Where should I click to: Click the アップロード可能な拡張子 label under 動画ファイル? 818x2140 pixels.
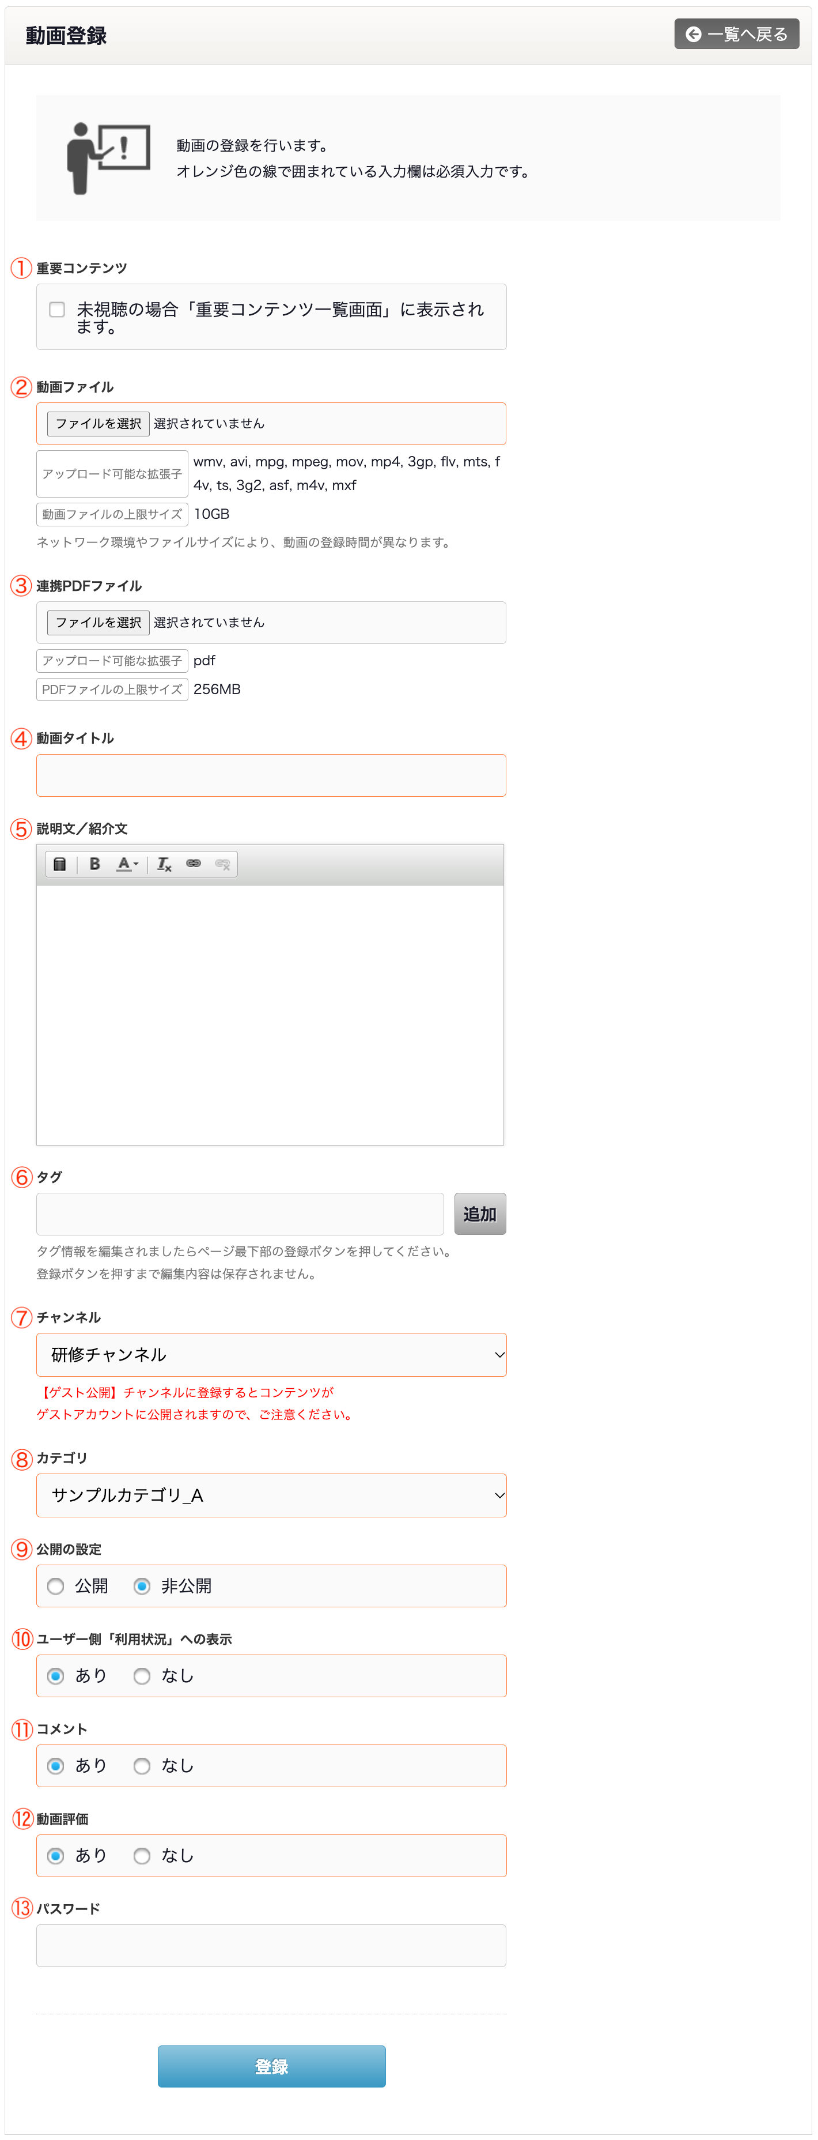[x=112, y=473]
